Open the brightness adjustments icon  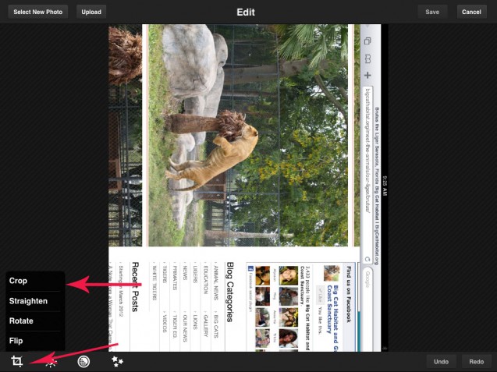(51, 362)
